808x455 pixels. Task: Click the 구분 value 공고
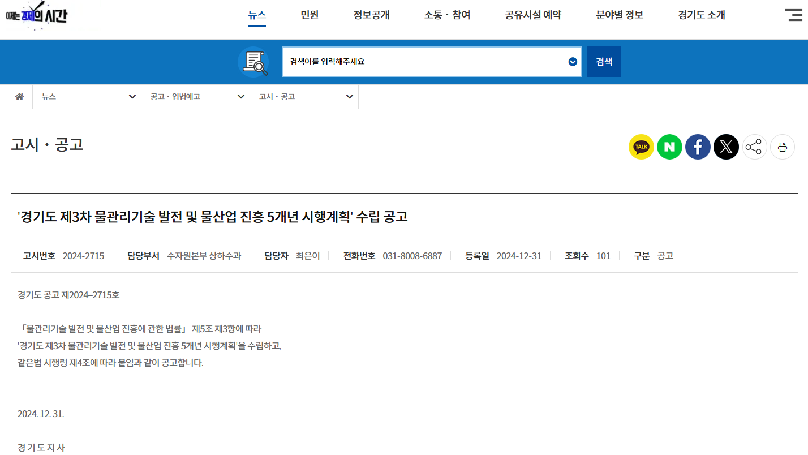coord(665,256)
